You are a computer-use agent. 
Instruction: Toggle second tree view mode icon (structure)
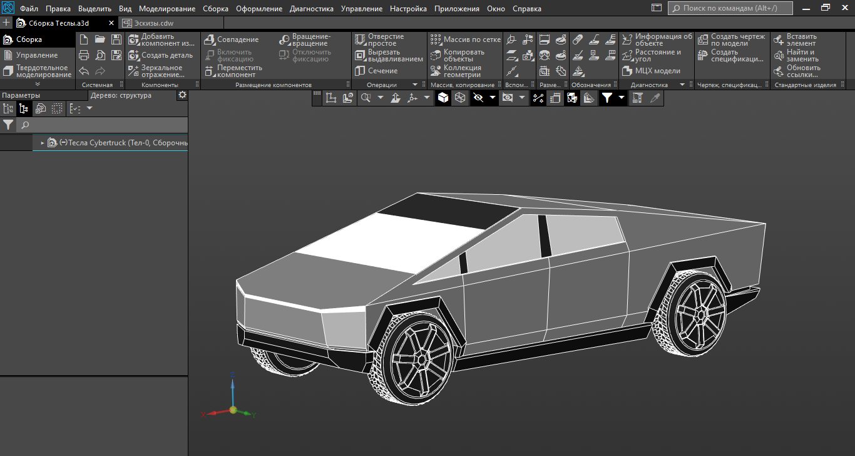[24, 108]
